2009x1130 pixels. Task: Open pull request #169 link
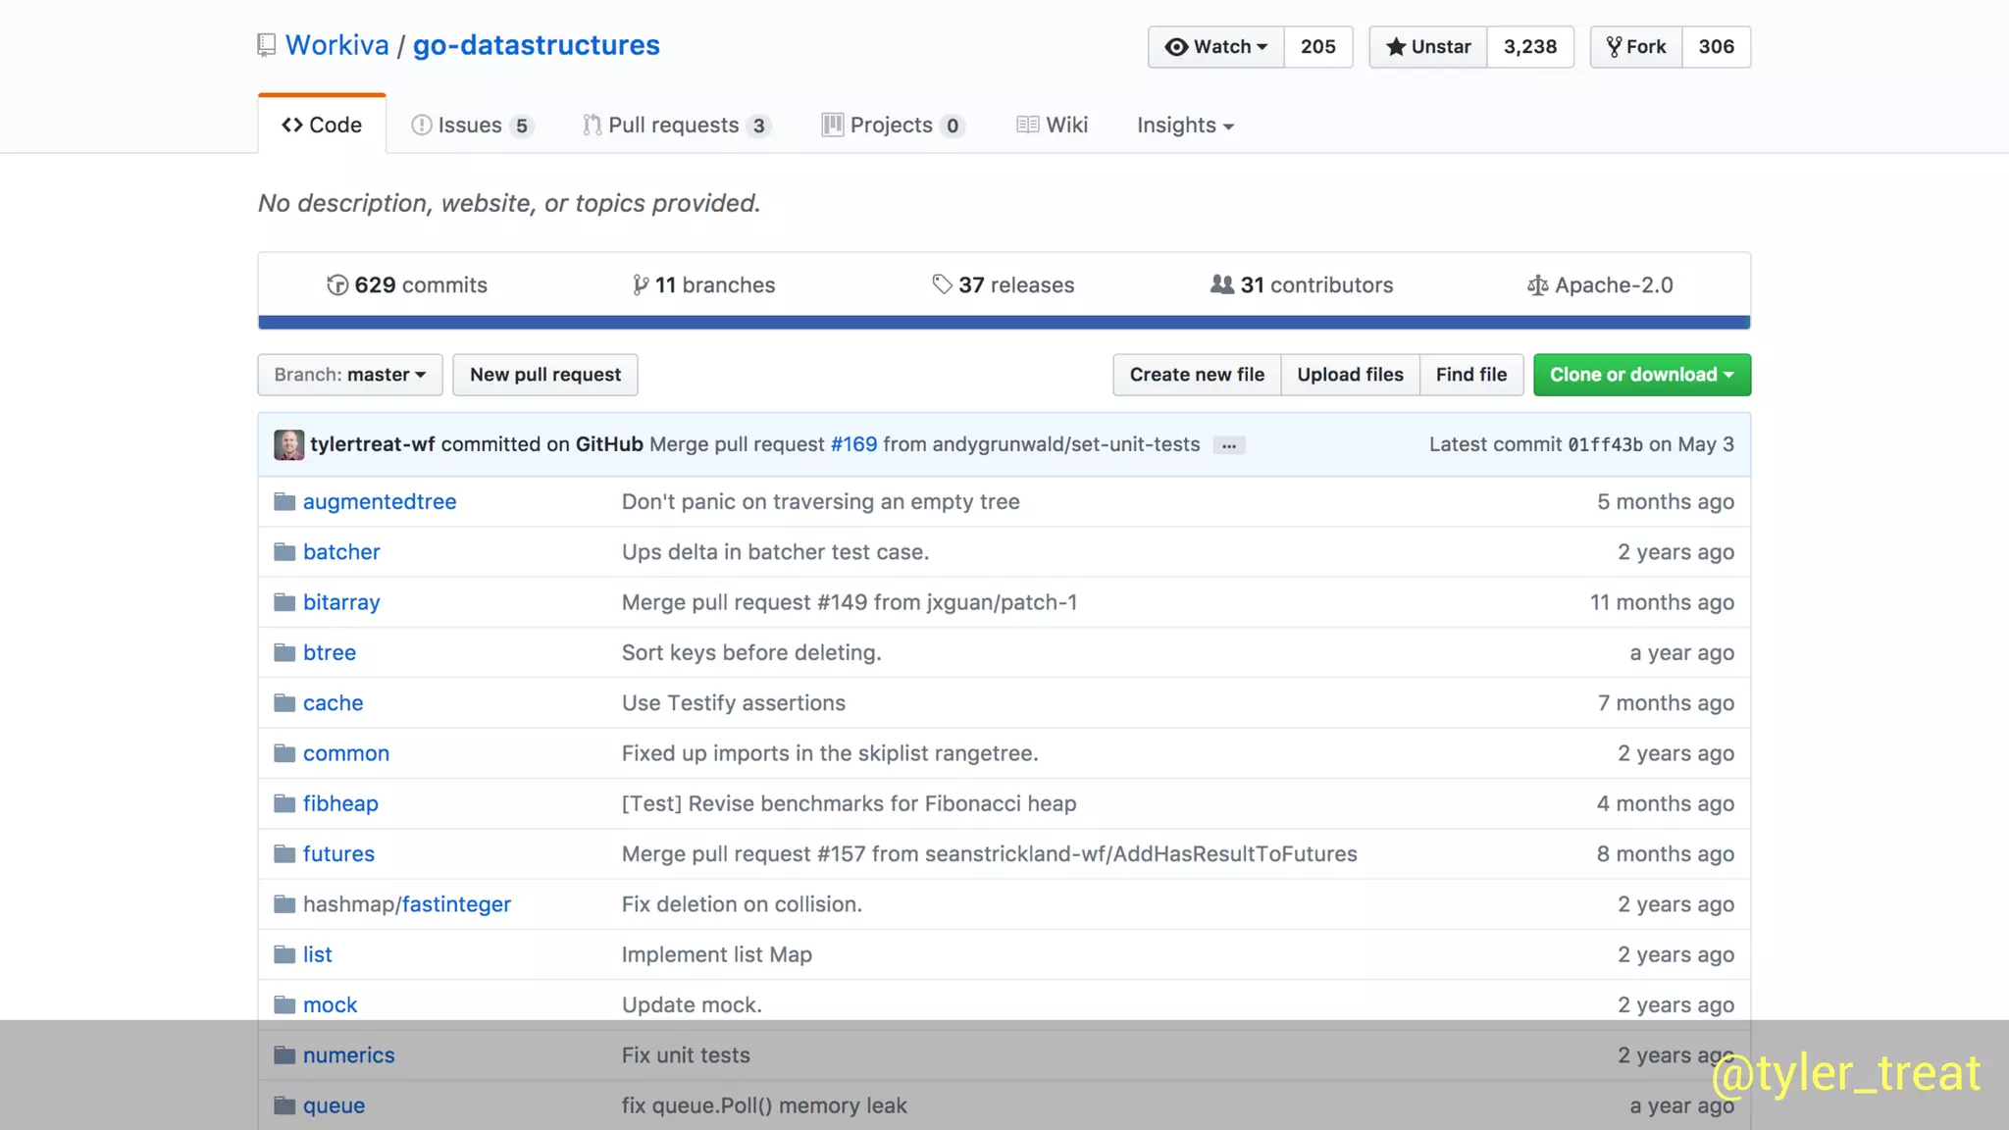(x=853, y=444)
